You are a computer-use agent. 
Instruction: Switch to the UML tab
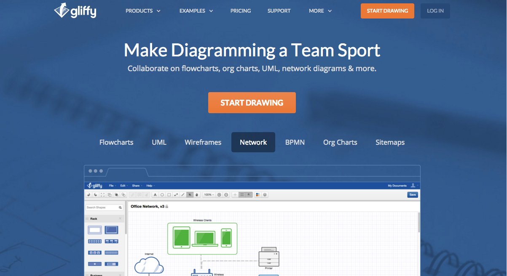tap(159, 142)
